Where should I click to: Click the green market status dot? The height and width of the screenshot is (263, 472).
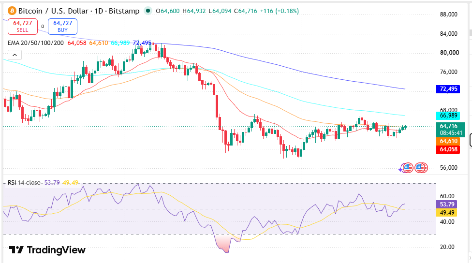pos(148,11)
